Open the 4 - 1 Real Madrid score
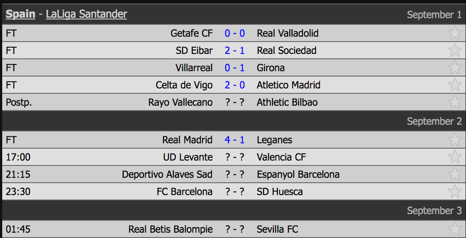Image resolution: width=466 pixels, height=238 pixels. coord(235,140)
